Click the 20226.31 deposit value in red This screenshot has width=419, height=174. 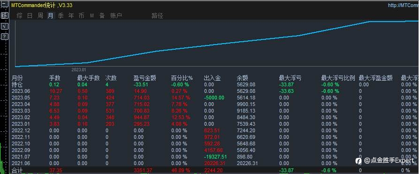click(214, 163)
